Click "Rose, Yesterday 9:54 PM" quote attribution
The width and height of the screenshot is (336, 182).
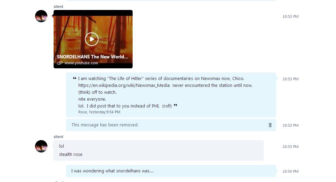click(99, 112)
